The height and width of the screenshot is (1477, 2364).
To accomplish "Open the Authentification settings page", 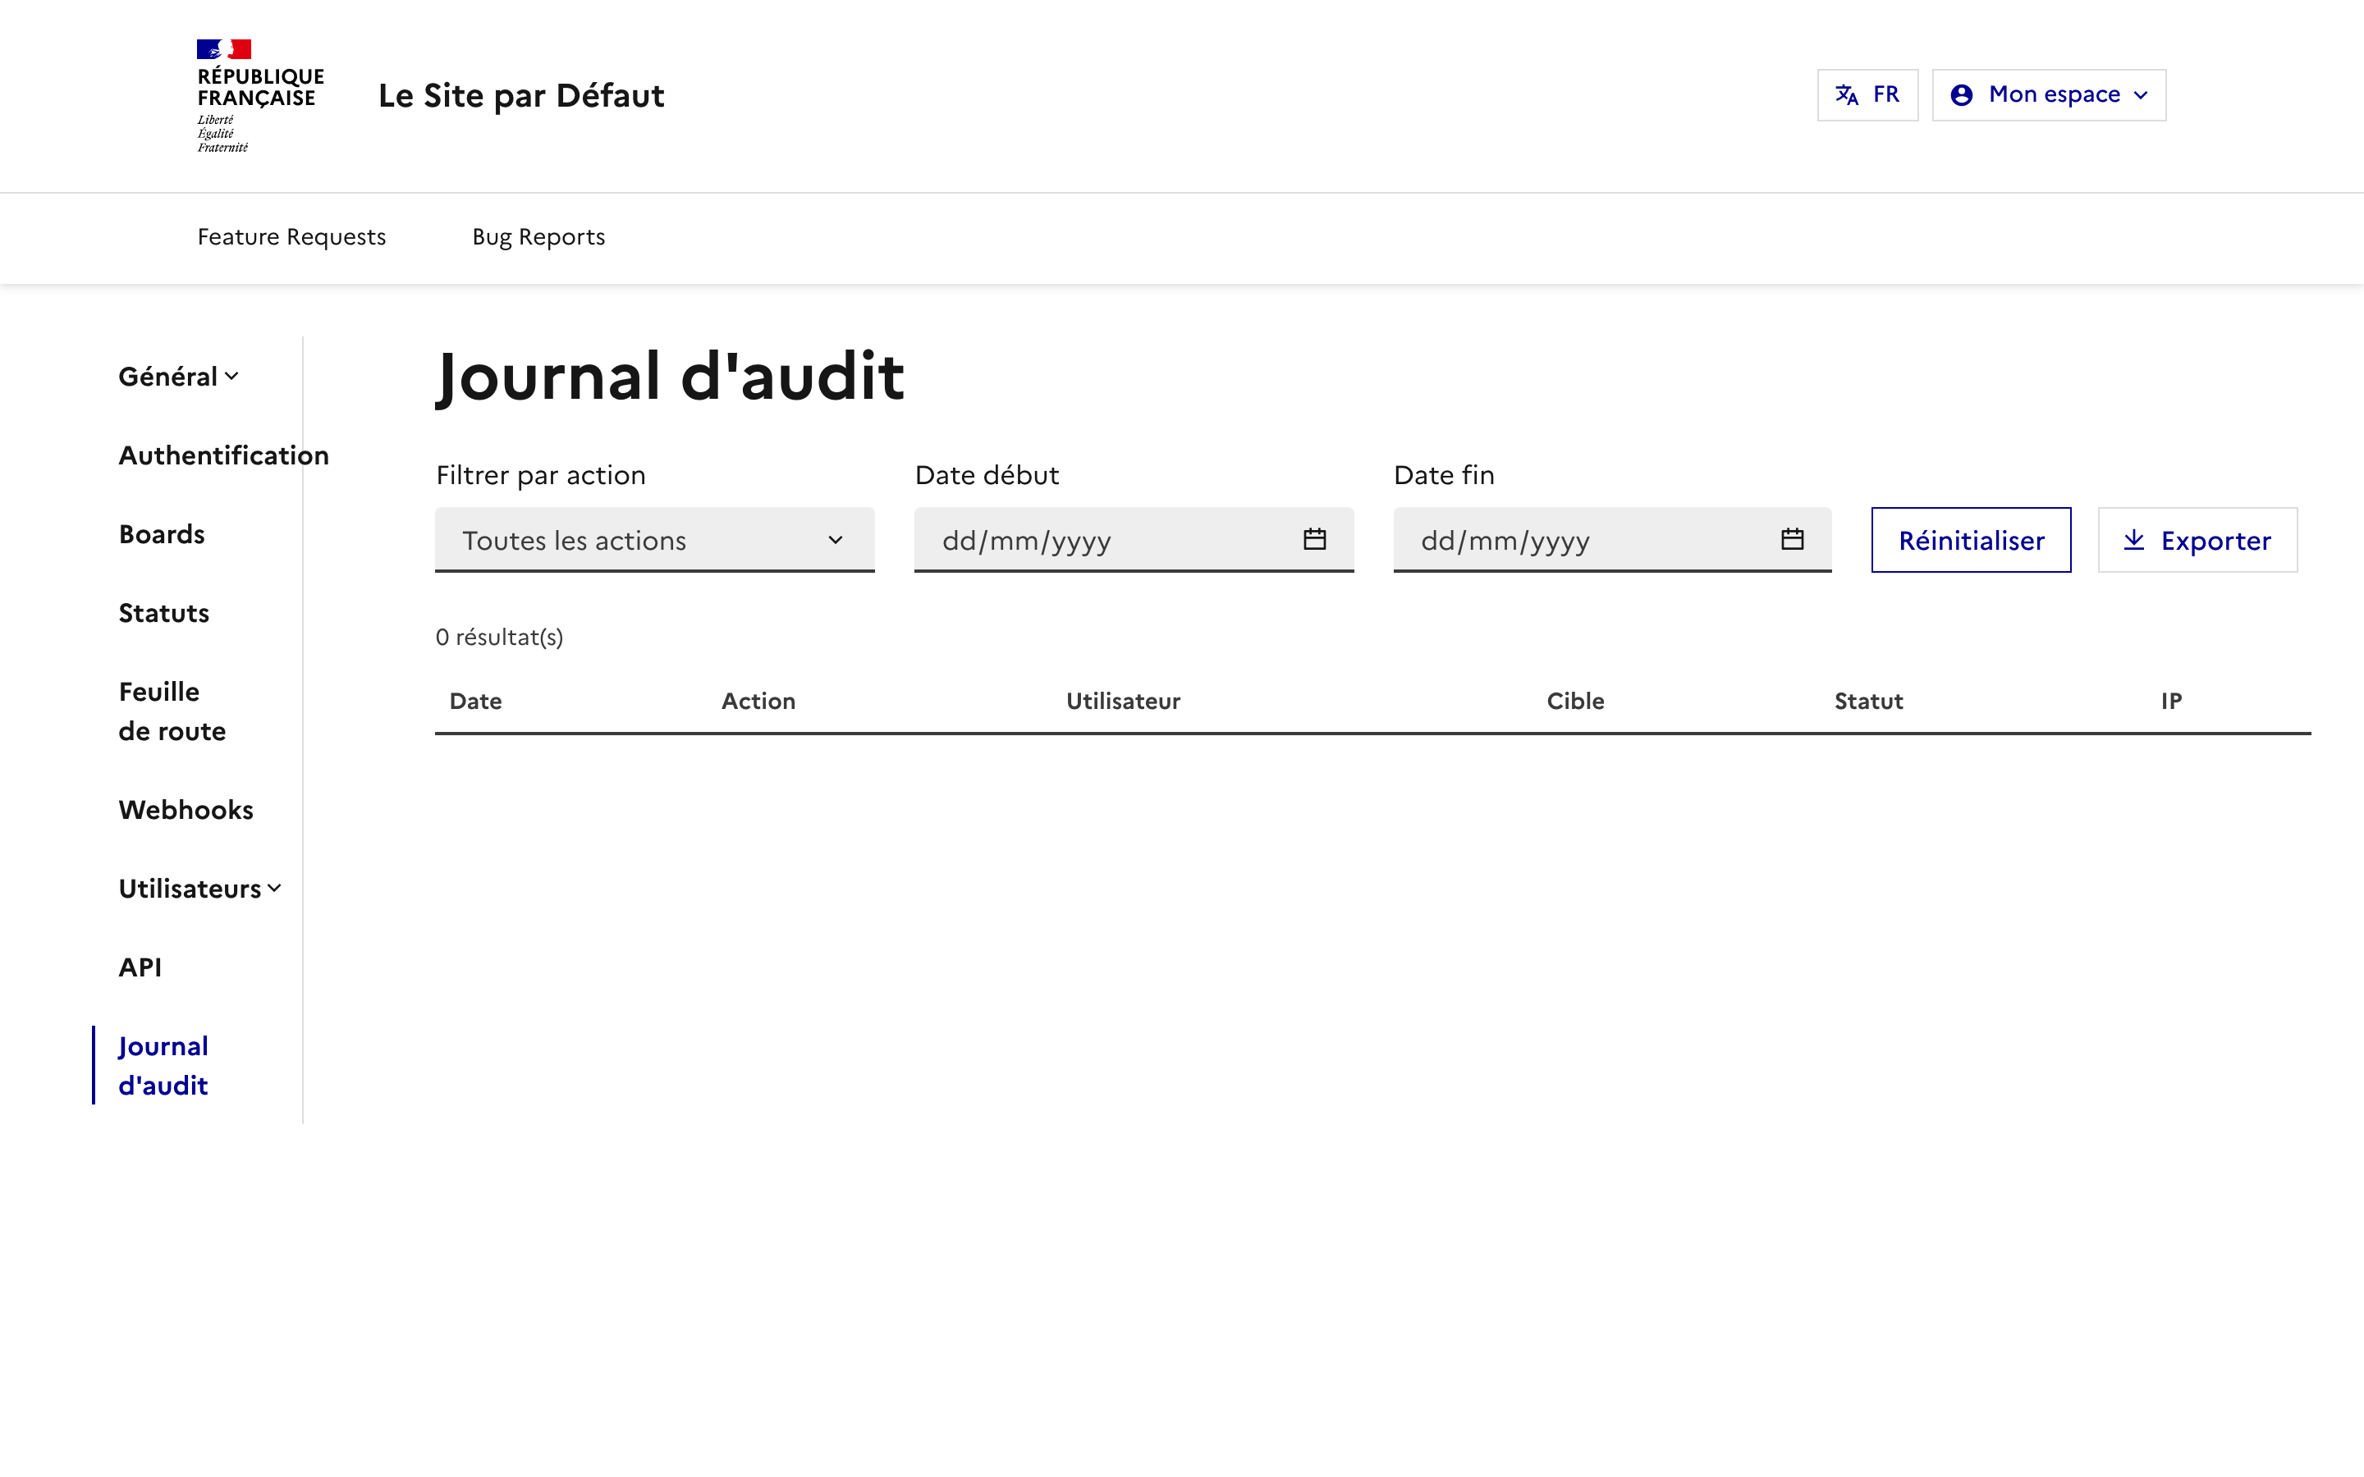I will pos(222,455).
